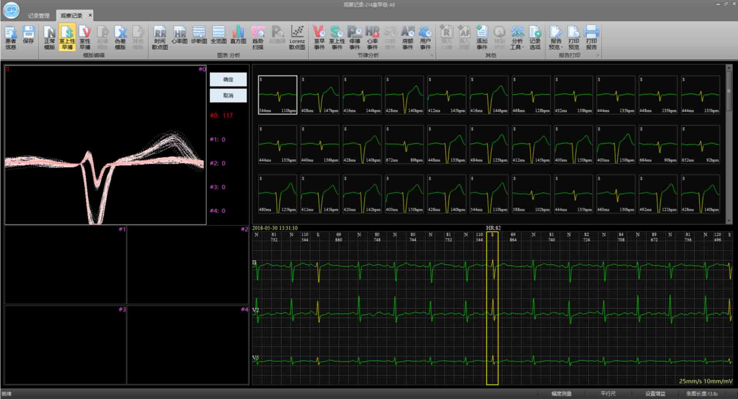738x399 pixels.
Task: Open the Lorenz 散点图 scatter plot
Action: pyautogui.click(x=297, y=38)
